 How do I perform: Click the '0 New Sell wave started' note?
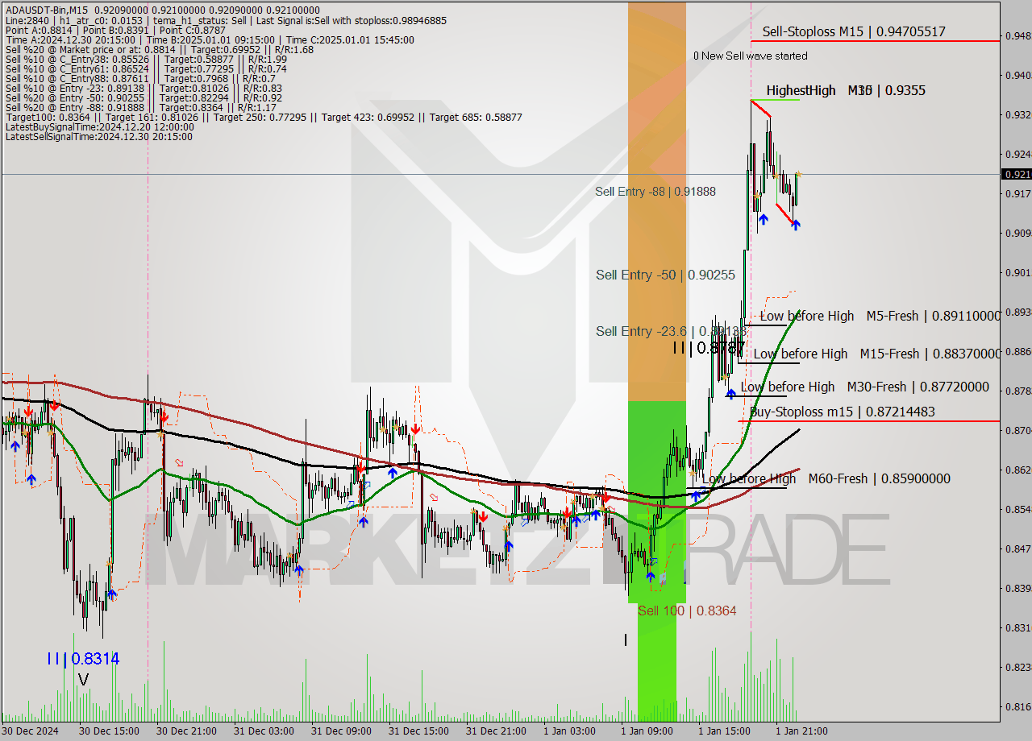click(750, 56)
